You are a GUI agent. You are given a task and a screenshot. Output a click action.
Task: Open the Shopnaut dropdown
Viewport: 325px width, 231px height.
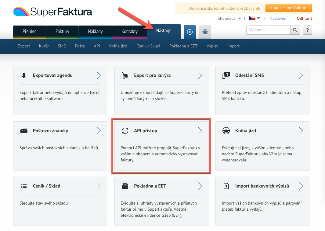(229, 18)
